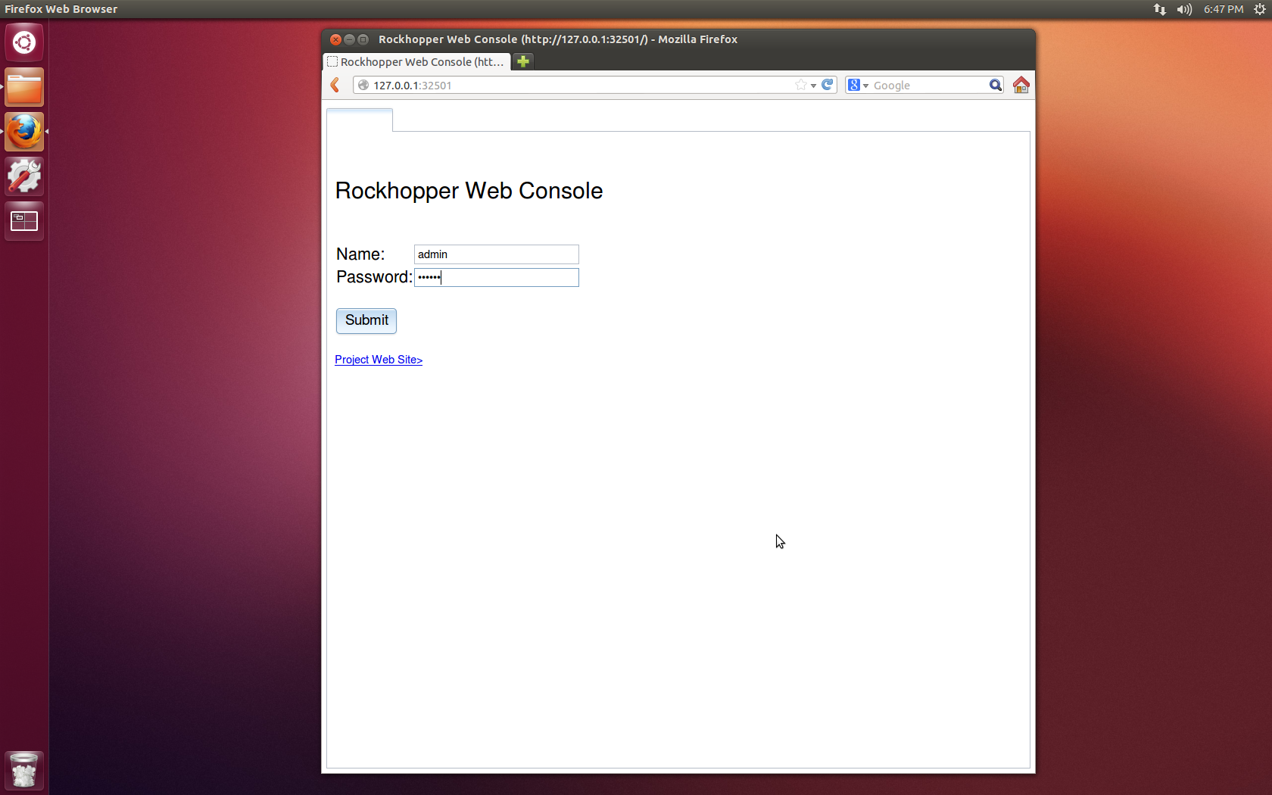Open the Trash in the launcher
Image resolution: width=1272 pixels, height=795 pixels.
[x=24, y=770]
